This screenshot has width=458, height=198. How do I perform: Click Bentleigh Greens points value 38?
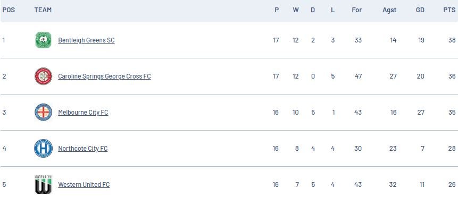[x=452, y=40]
